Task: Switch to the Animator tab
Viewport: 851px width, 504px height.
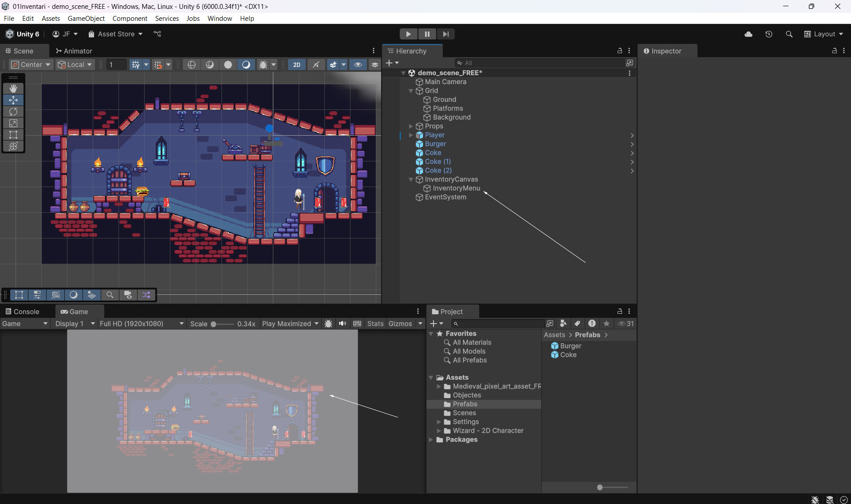Action: [x=74, y=51]
